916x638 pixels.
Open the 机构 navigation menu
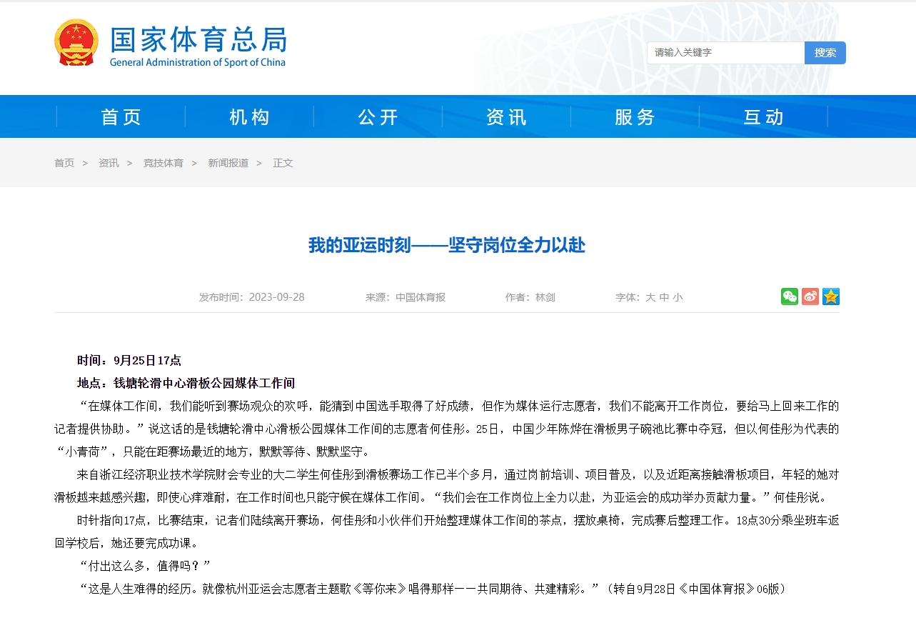(250, 117)
